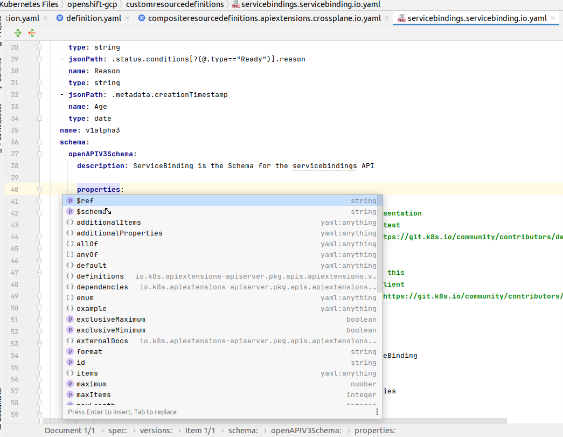This screenshot has height=437, width=563.
Task: Click the property icon beside format entry
Action: (x=69, y=351)
